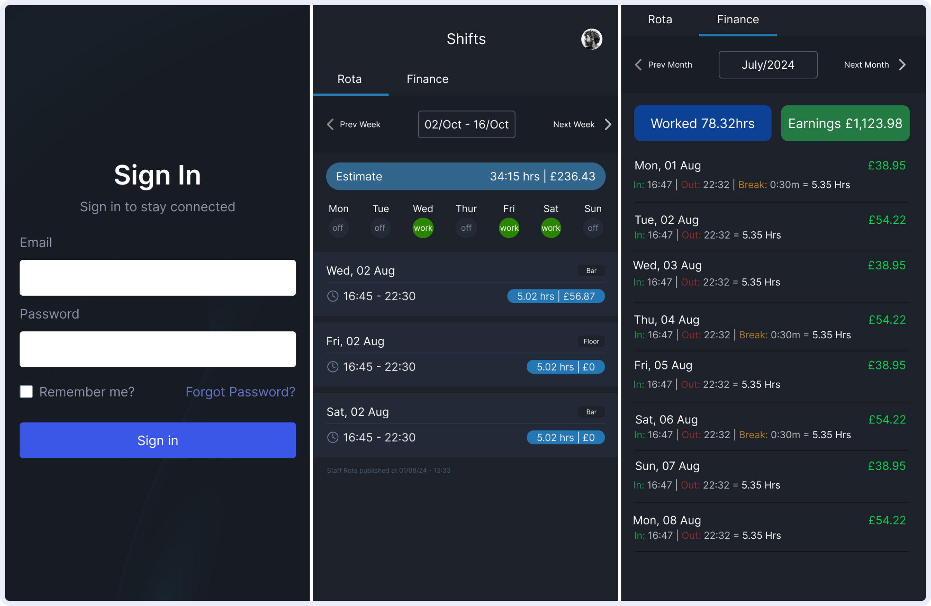The image size is (931, 606).
Task: Click clock icon on Sat, 02 Aug shift
Action: (332, 437)
